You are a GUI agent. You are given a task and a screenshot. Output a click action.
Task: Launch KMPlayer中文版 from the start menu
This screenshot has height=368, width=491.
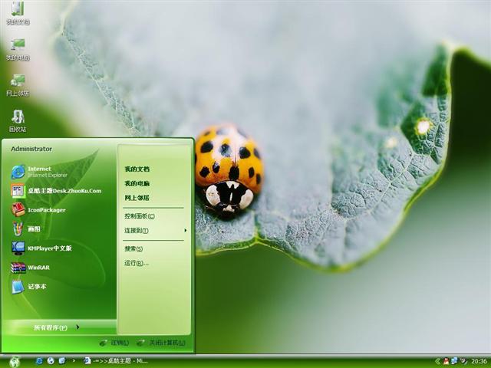[x=41, y=248]
